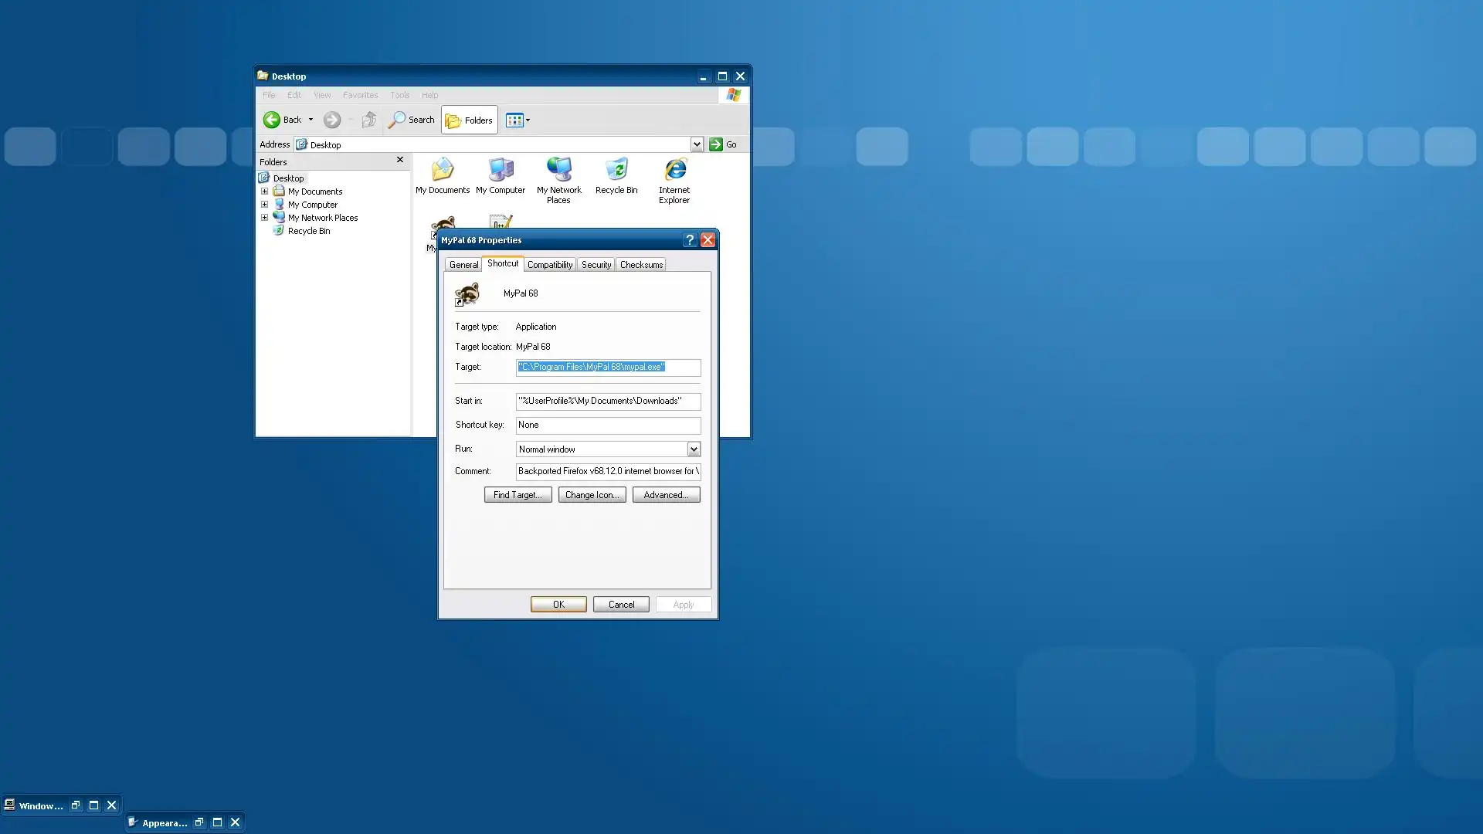Viewport: 1483px width, 834px height.
Task: Click in the Shortcut key field
Action: coord(608,425)
